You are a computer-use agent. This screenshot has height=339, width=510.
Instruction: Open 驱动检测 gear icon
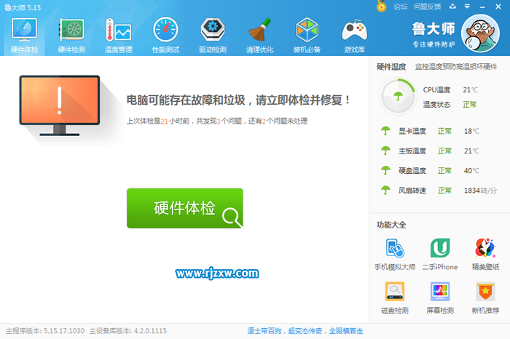tap(213, 30)
